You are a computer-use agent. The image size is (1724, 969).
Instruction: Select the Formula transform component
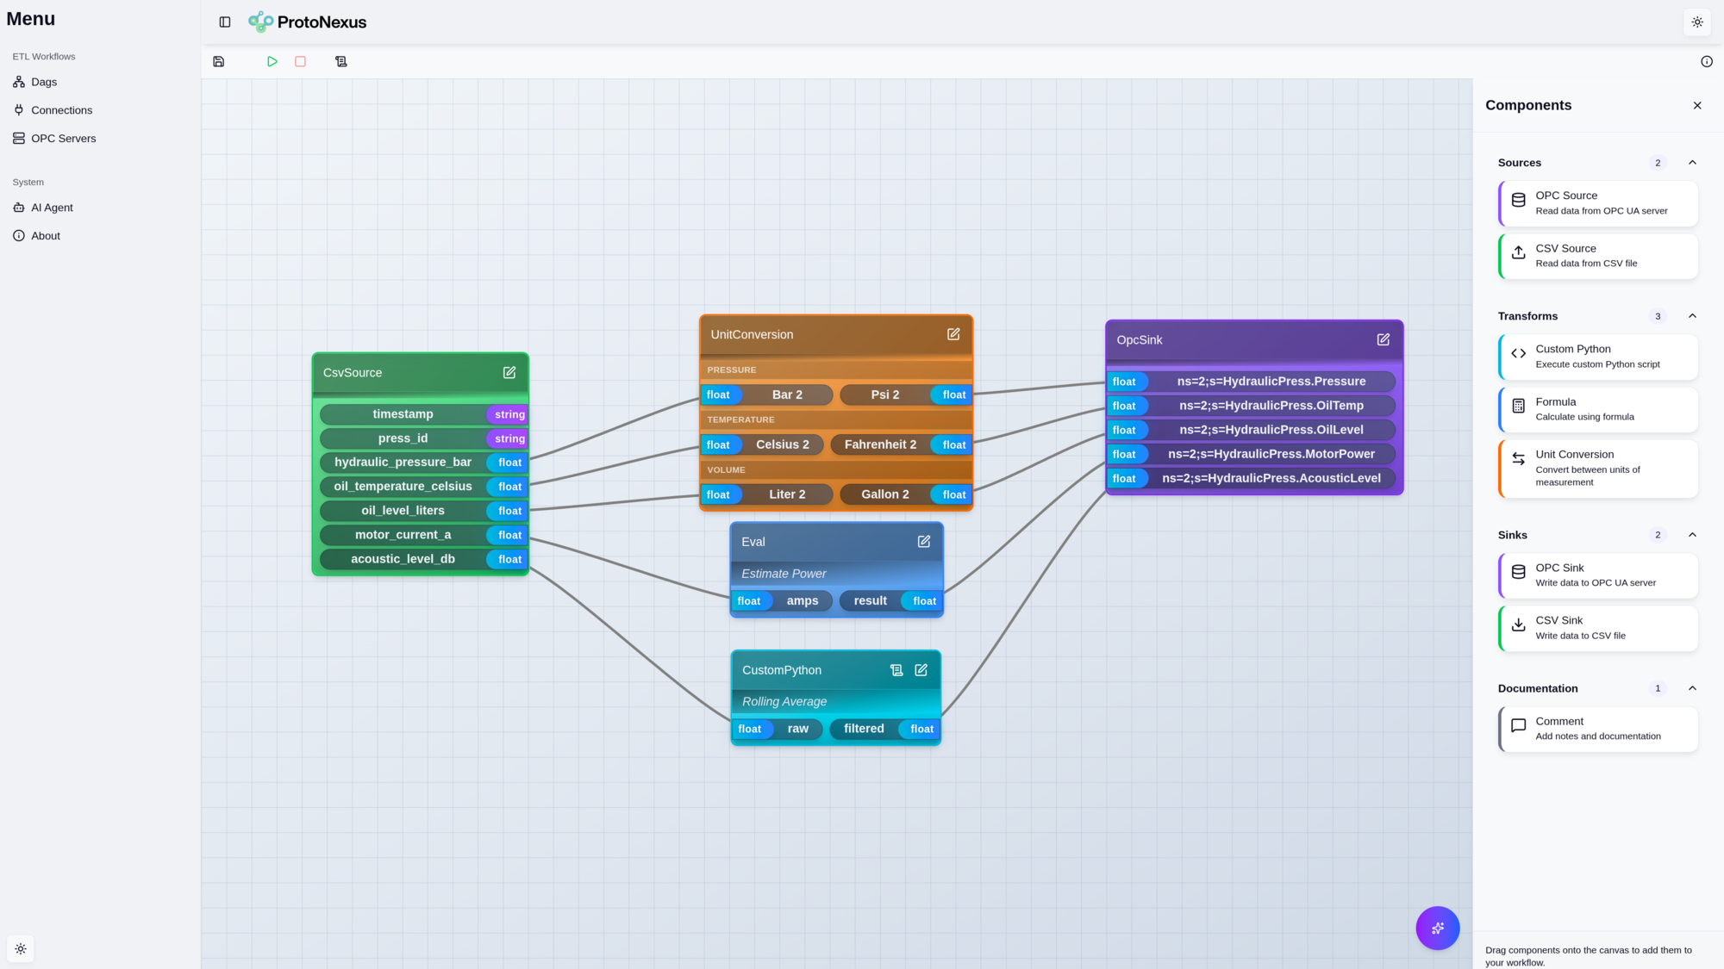(1597, 409)
